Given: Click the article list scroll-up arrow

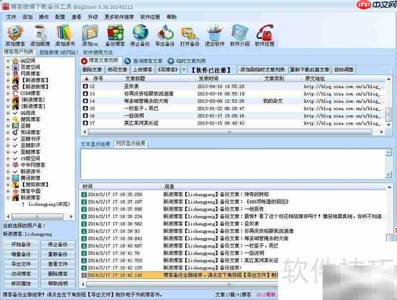Looking at the screenshot, I should 389,79.
